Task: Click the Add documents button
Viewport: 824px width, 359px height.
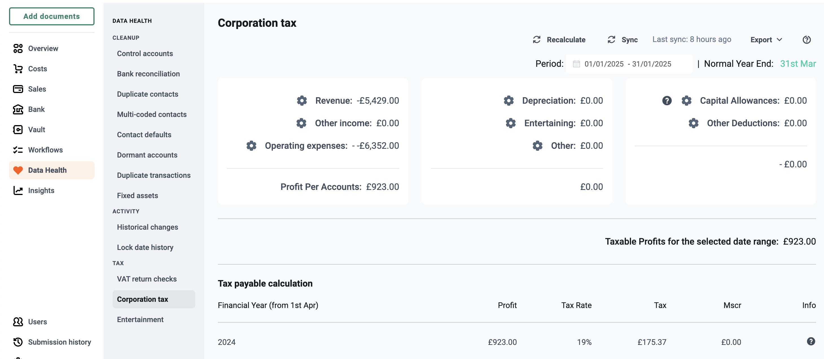Action: click(x=51, y=16)
